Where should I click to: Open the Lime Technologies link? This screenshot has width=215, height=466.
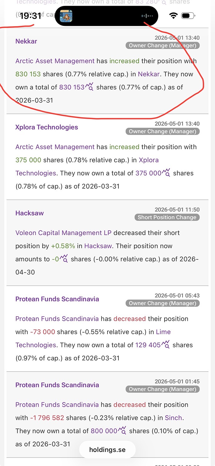[x=93, y=339]
